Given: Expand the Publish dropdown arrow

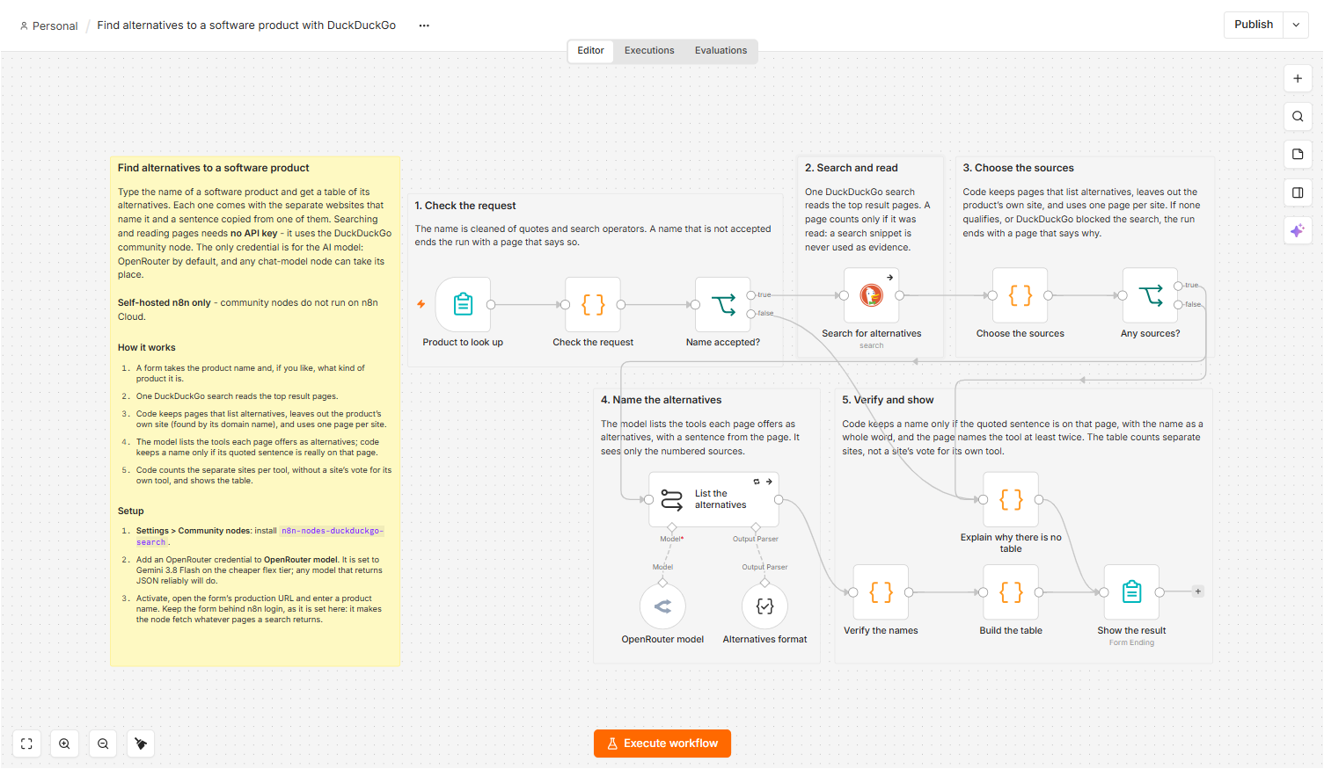Looking at the screenshot, I should point(1296,25).
